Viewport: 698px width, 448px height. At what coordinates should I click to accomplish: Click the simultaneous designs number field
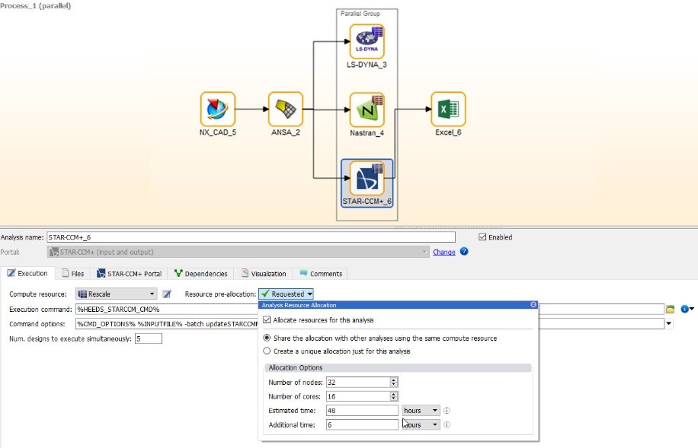(x=149, y=338)
